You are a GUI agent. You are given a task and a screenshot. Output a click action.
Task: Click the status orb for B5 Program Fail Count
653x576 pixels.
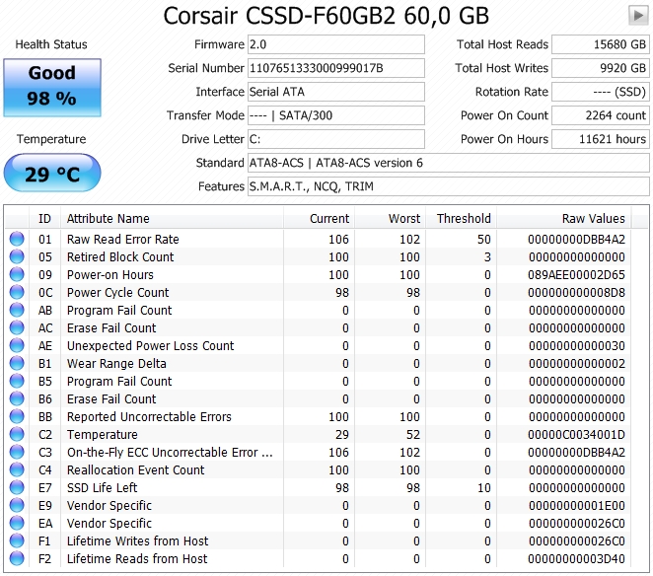pyautogui.click(x=17, y=381)
